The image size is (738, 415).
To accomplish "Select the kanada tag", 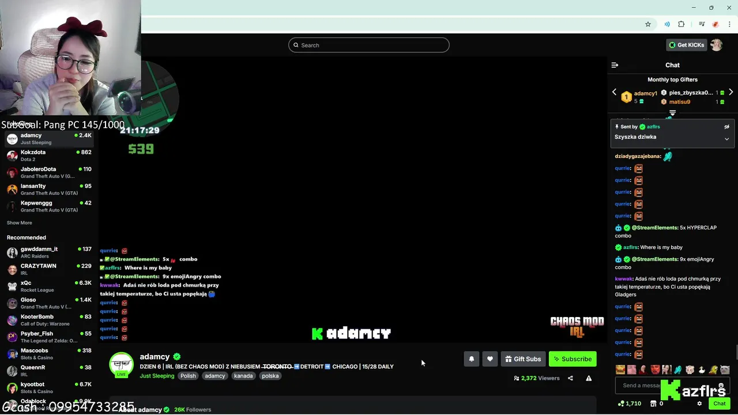I will pyautogui.click(x=243, y=376).
